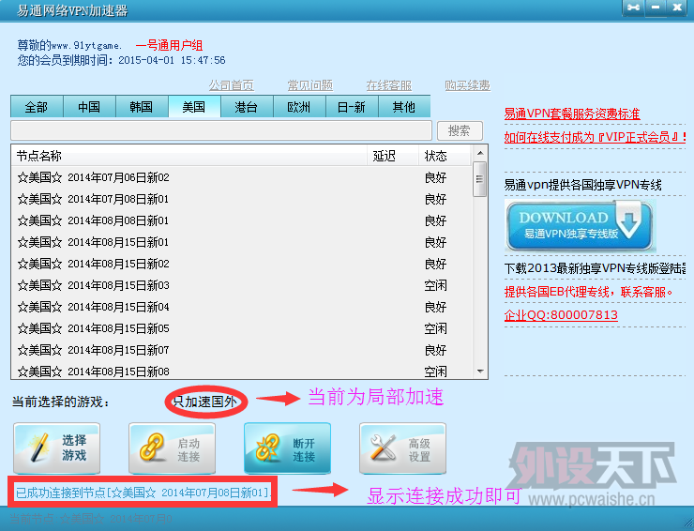Select node 2014年07月08日新01 in list

pyautogui.click(x=242, y=199)
